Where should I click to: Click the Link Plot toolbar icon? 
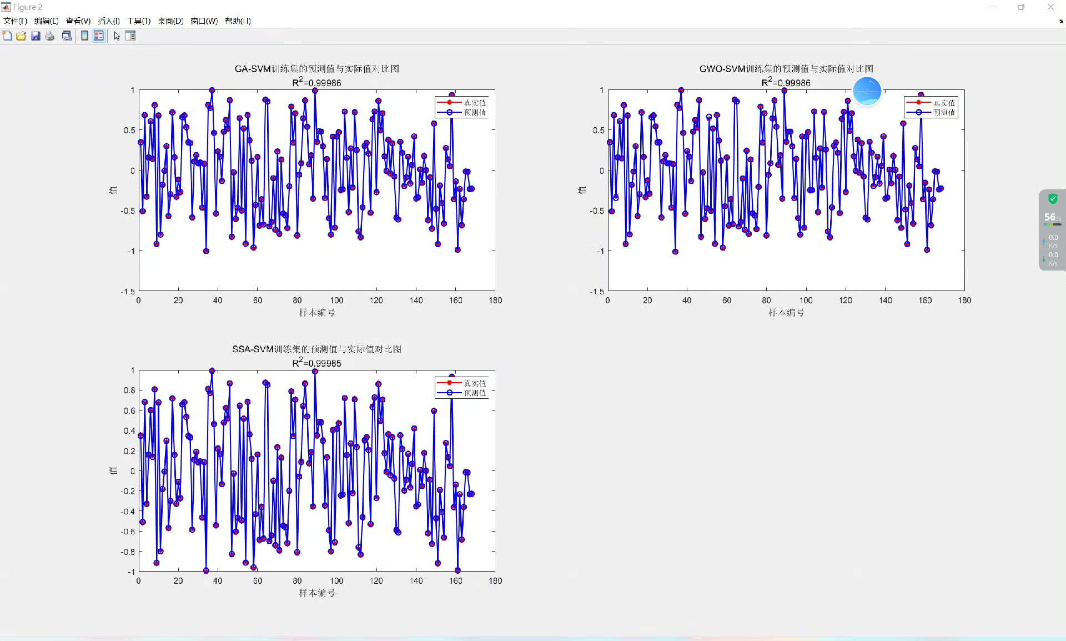pyautogui.click(x=67, y=36)
